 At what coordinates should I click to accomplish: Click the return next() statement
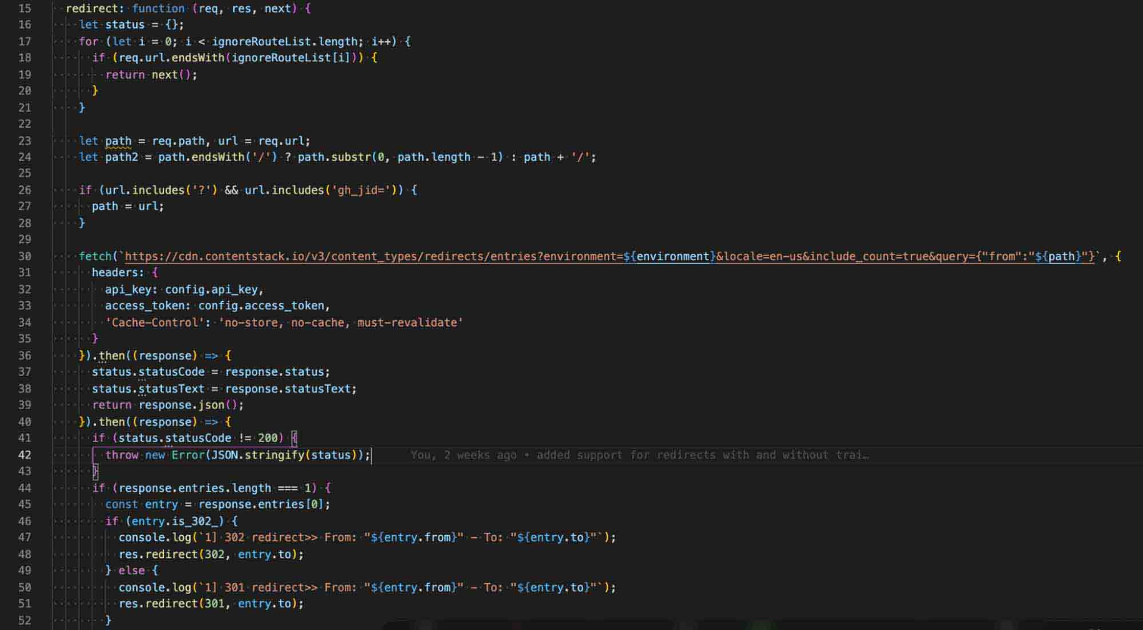[x=151, y=75]
